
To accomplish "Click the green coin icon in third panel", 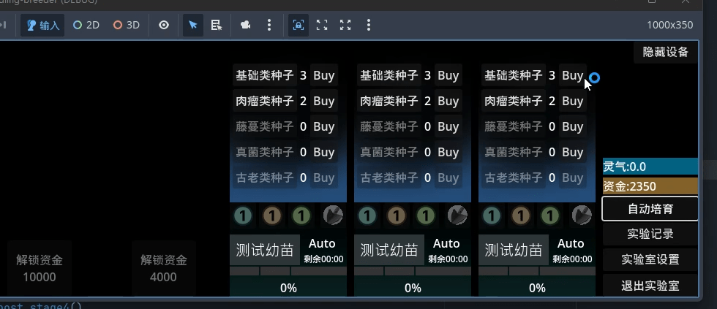I will click(550, 215).
